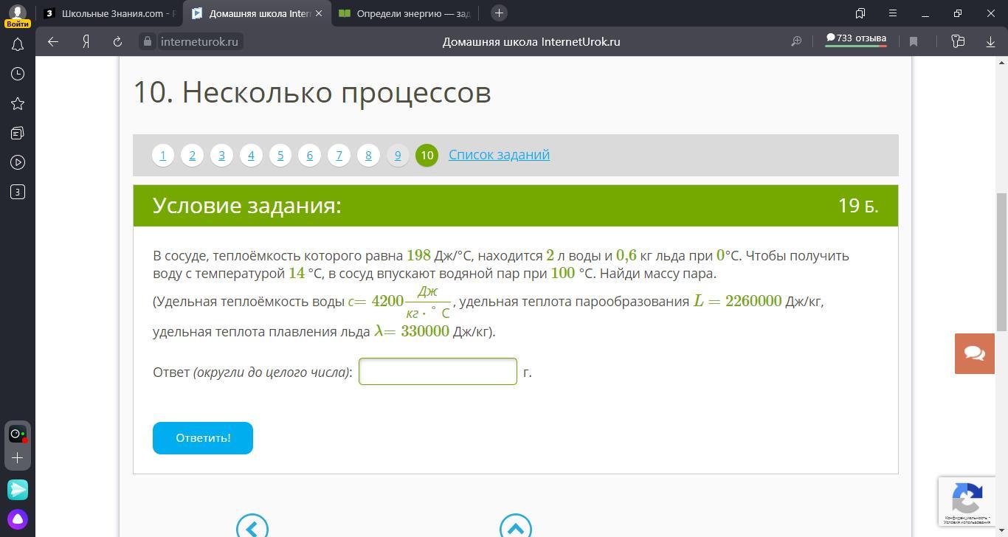
Task: Open the browser hamburger menu
Action: tap(892, 13)
